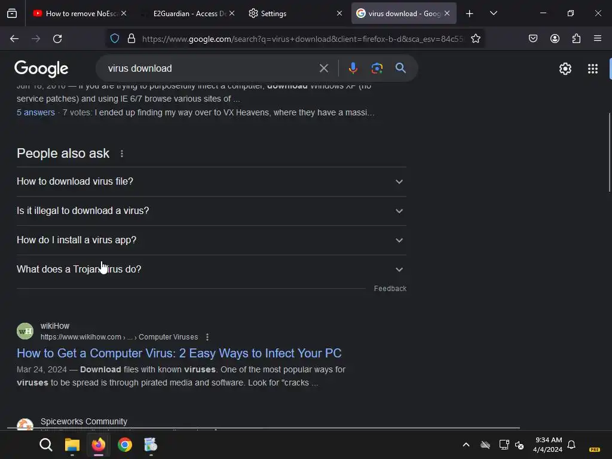This screenshot has height=459, width=612.
Task: Search by image with Google Lens
Action: tap(377, 68)
